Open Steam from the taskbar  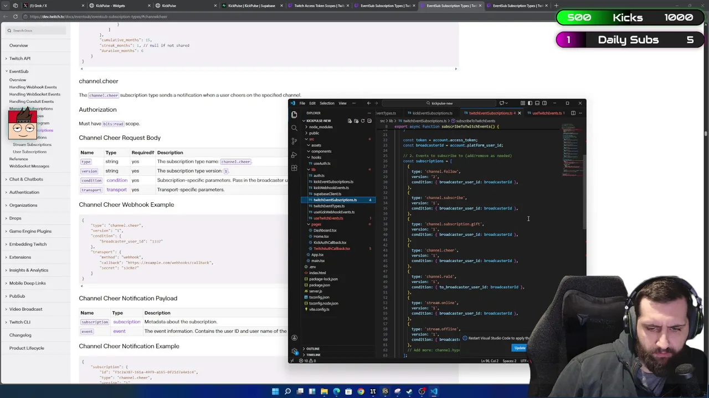[x=409, y=391]
